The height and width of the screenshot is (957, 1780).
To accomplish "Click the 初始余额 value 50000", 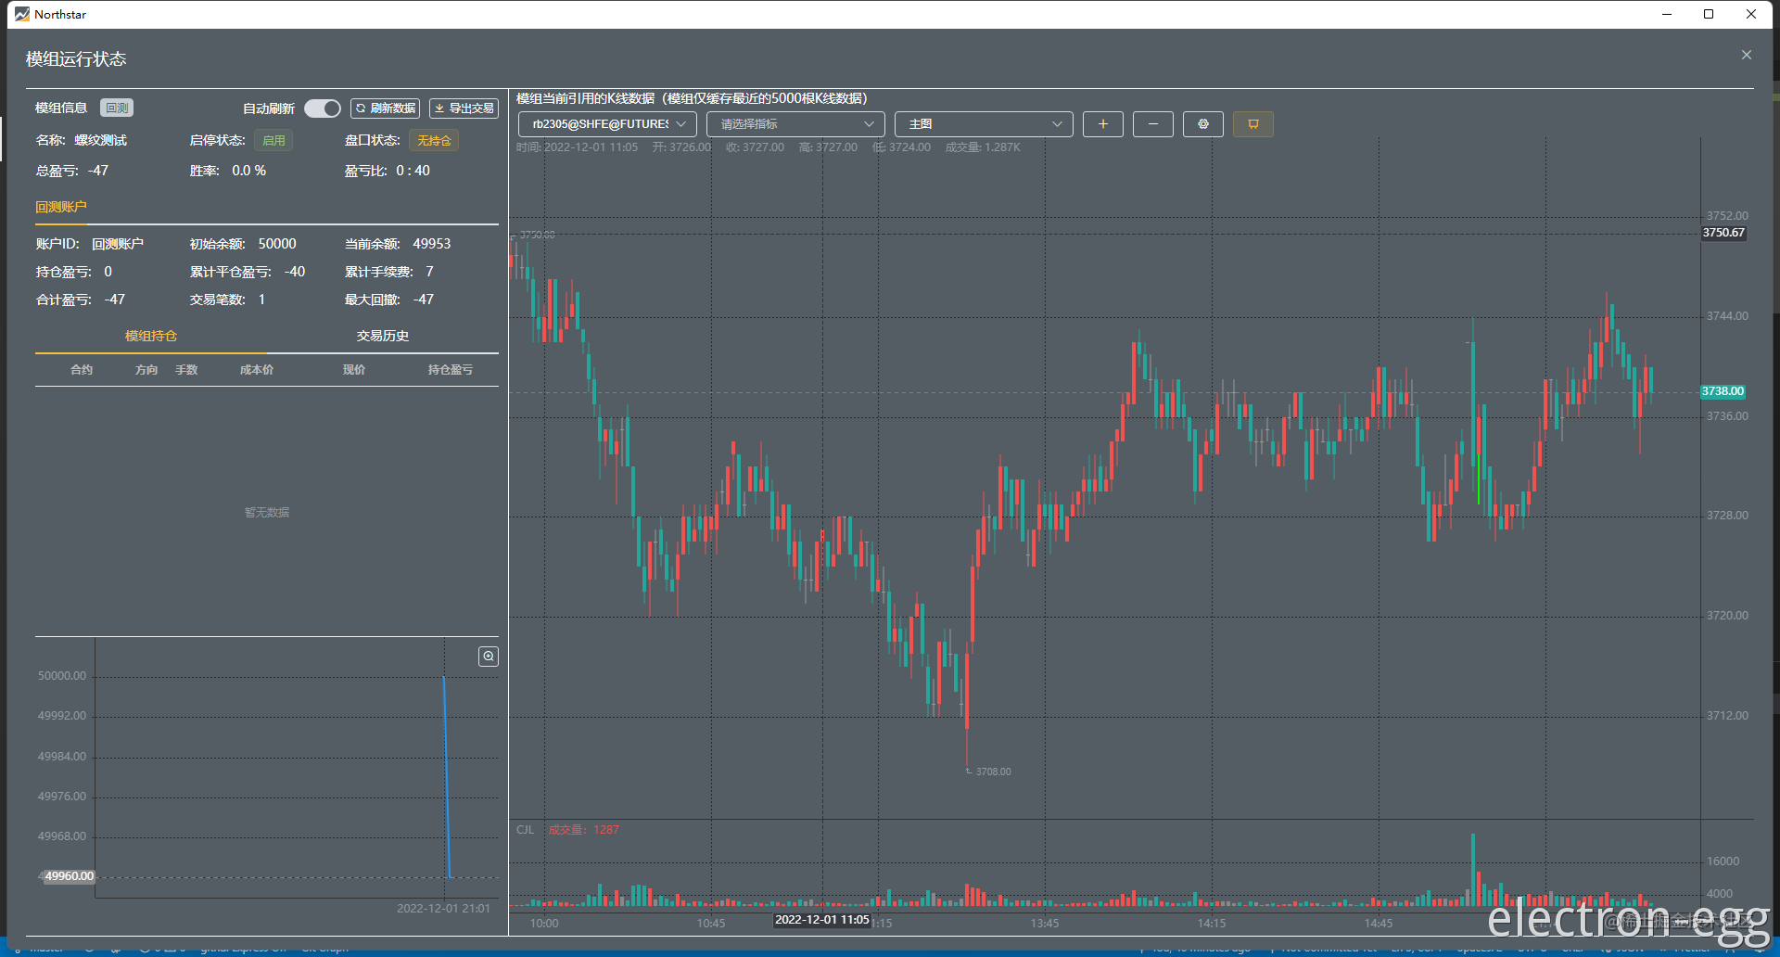I will [x=277, y=244].
